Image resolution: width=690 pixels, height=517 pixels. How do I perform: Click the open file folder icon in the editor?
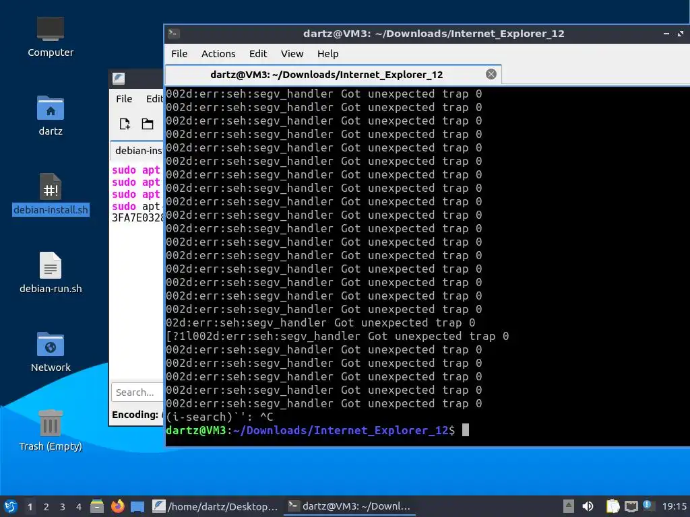click(148, 124)
